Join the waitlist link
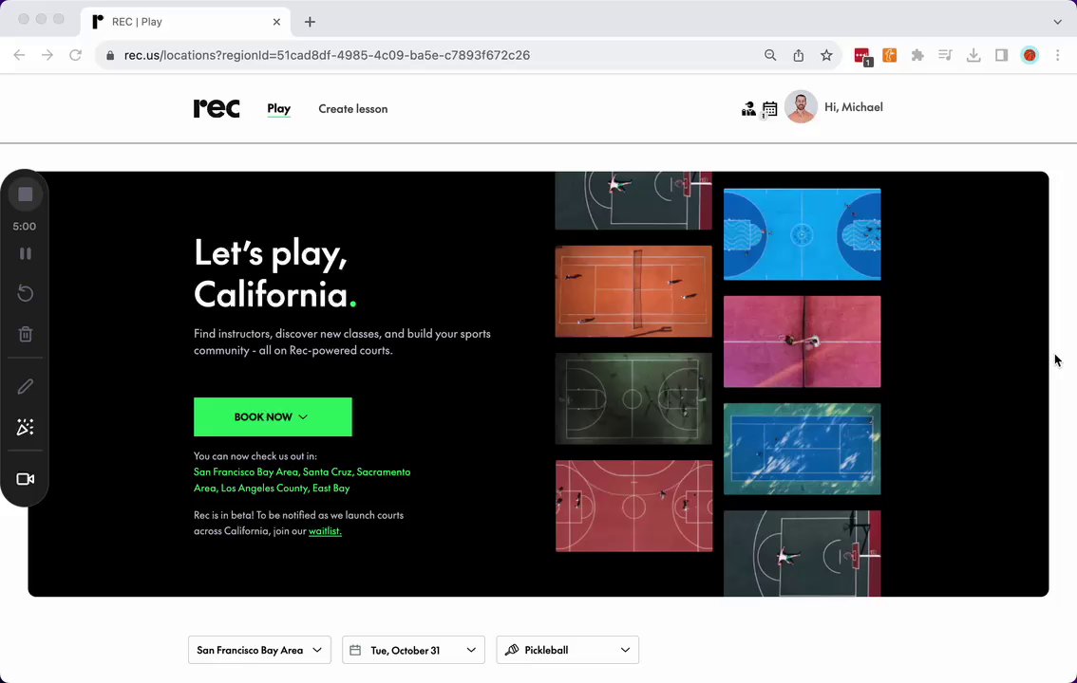Image resolution: width=1077 pixels, height=683 pixels. pos(325,531)
